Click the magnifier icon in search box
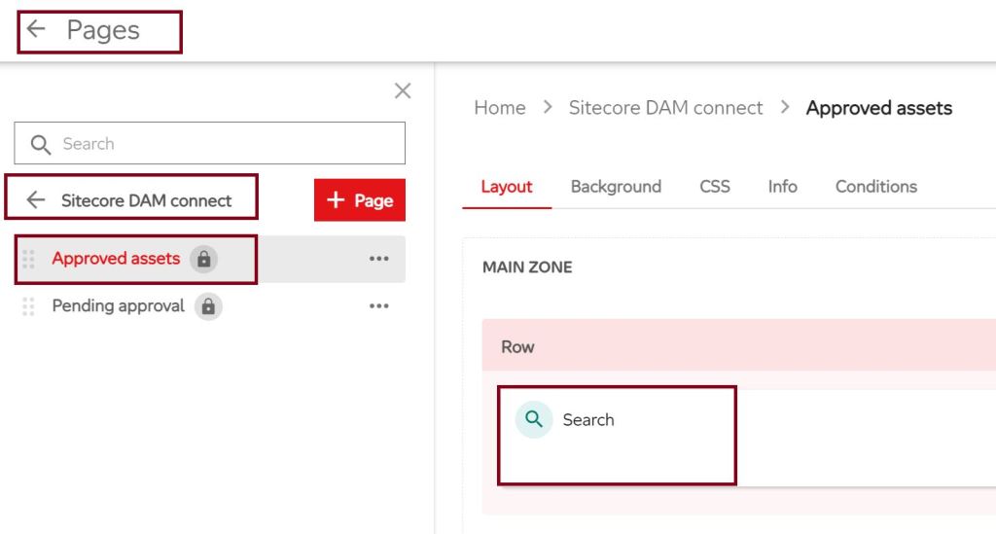The height and width of the screenshot is (534, 996). (41, 144)
